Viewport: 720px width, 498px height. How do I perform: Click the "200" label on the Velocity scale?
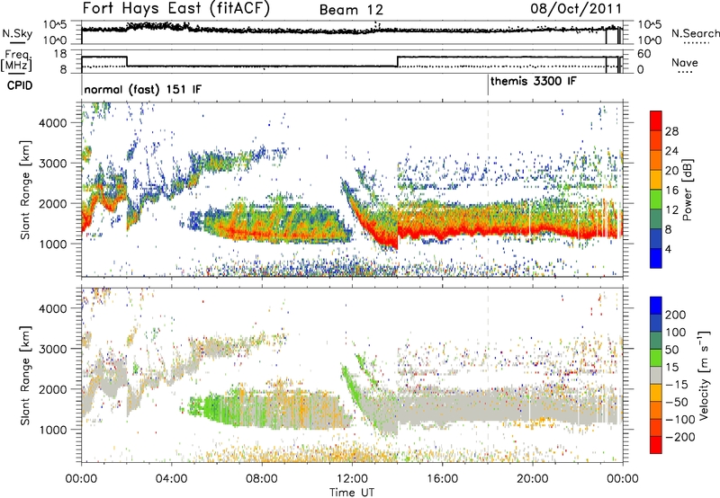click(x=676, y=315)
